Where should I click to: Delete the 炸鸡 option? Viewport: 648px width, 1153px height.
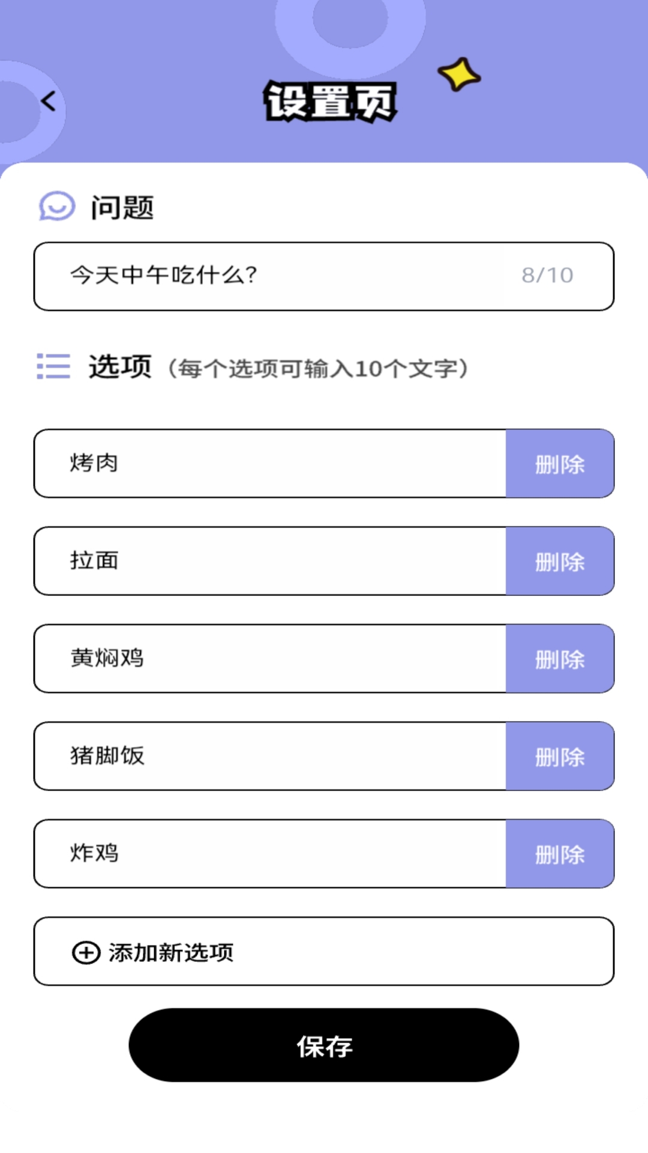560,853
